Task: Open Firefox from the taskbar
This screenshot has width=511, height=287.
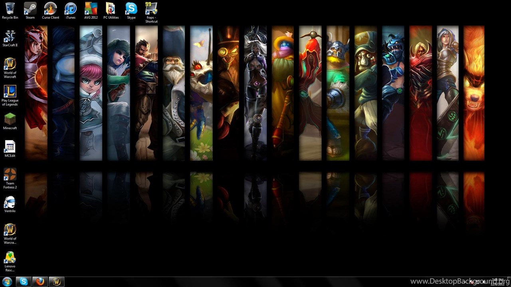Action: (40, 282)
